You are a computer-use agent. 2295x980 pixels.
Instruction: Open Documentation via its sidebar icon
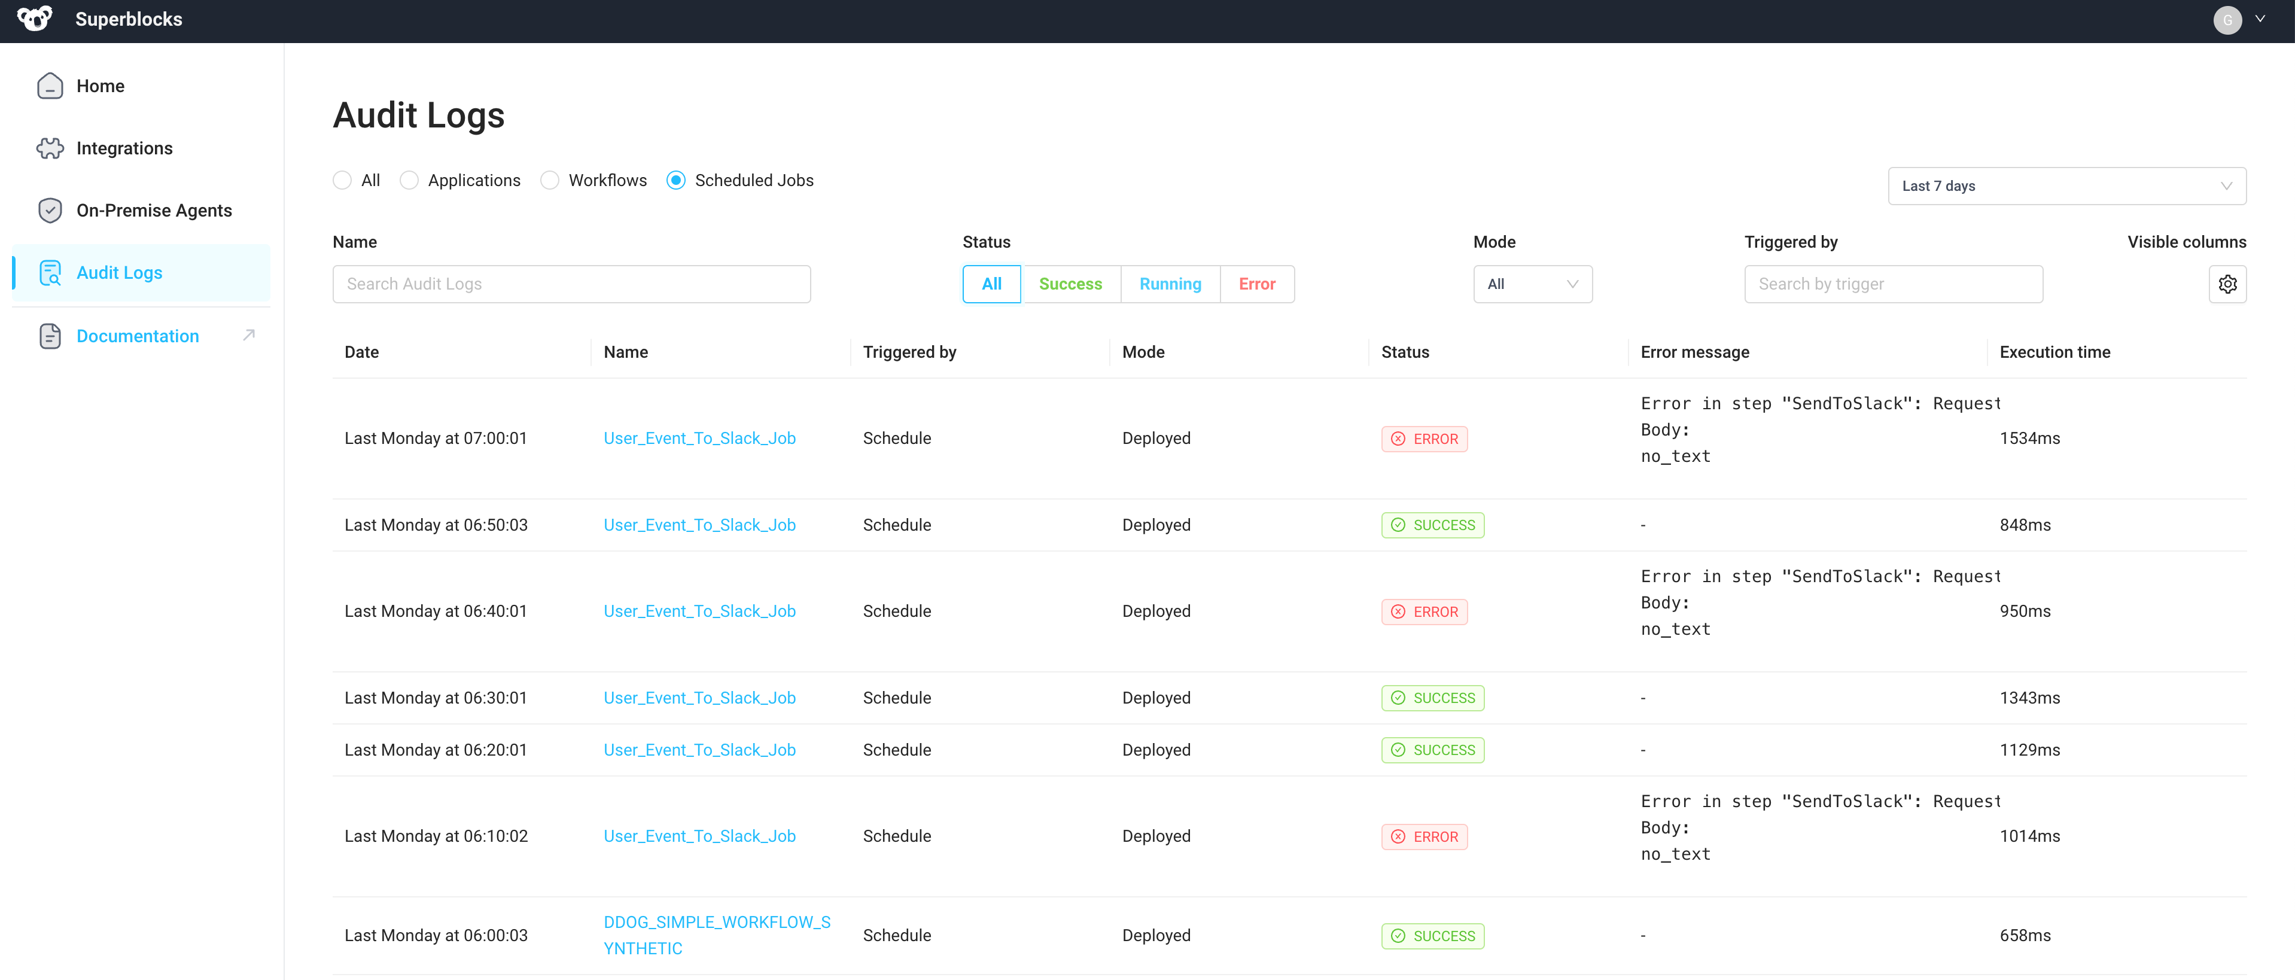pos(50,336)
